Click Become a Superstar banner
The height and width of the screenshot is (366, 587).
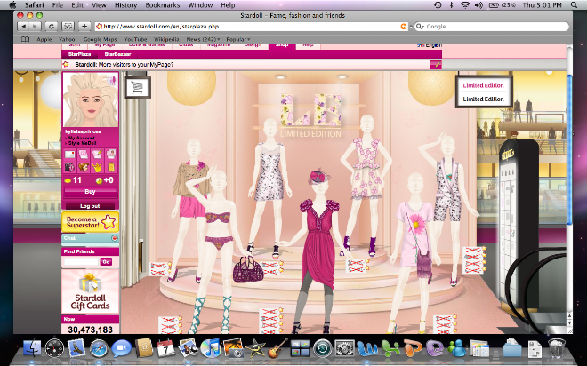click(x=90, y=222)
